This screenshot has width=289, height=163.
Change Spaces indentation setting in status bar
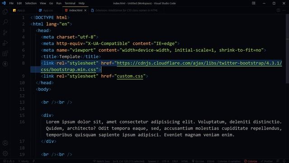click(153, 161)
